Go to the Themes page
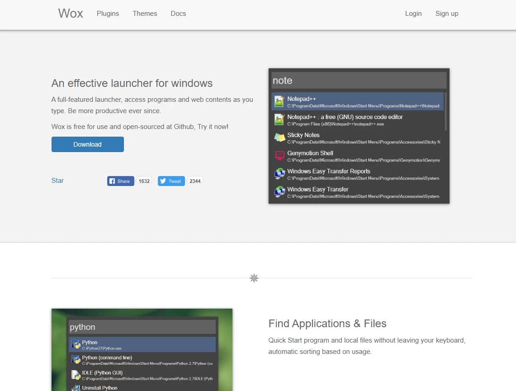The width and height of the screenshot is (516, 391). pos(145,14)
